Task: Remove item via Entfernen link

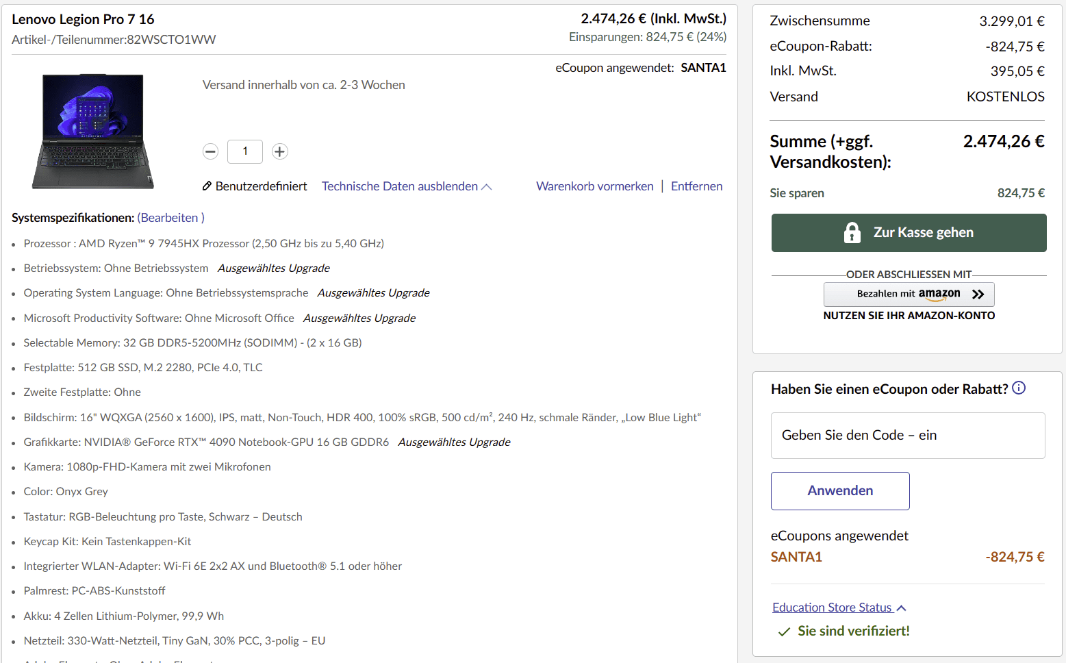Action: tap(696, 186)
